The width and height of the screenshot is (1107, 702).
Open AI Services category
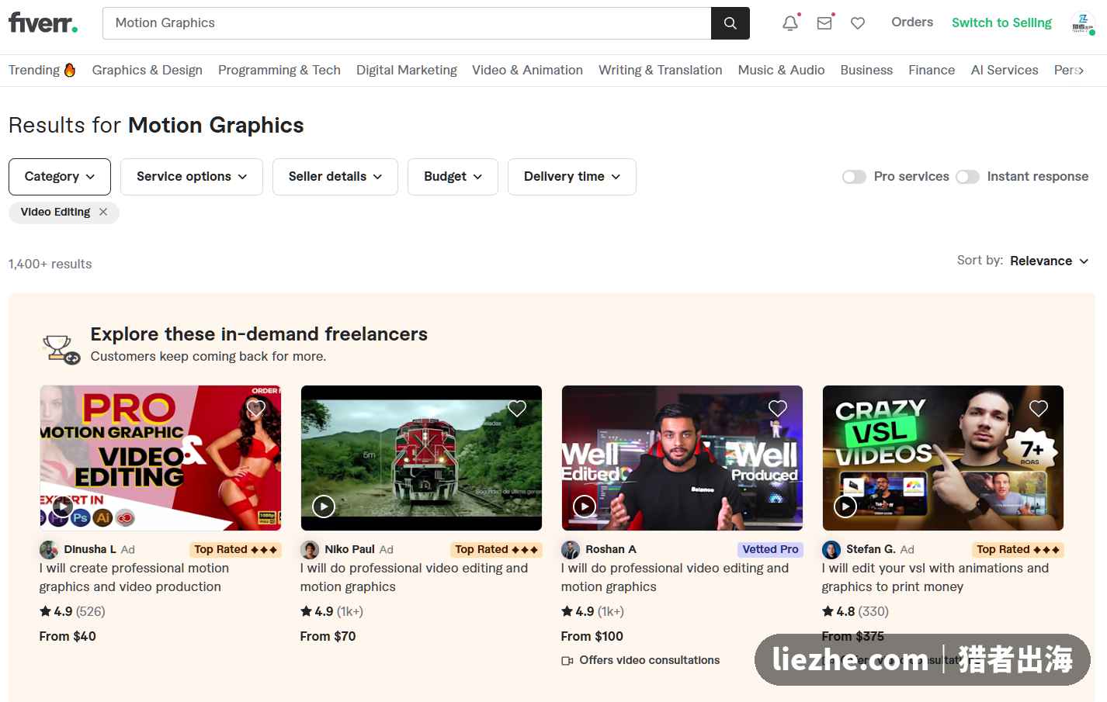1005,70
